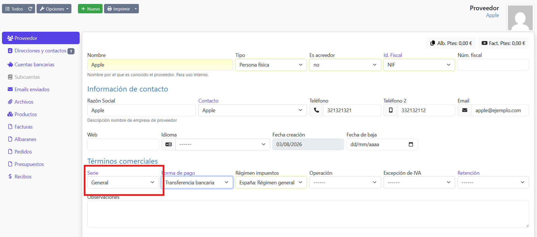
Task: Switch to the Recibos tab
Action: [41, 177]
